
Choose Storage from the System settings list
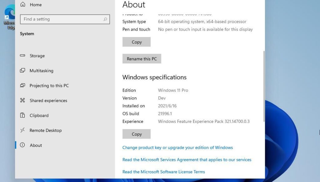pyautogui.click(x=37, y=56)
